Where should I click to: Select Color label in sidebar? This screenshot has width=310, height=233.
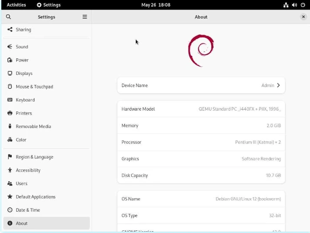pyautogui.click(x=21, y=140)
